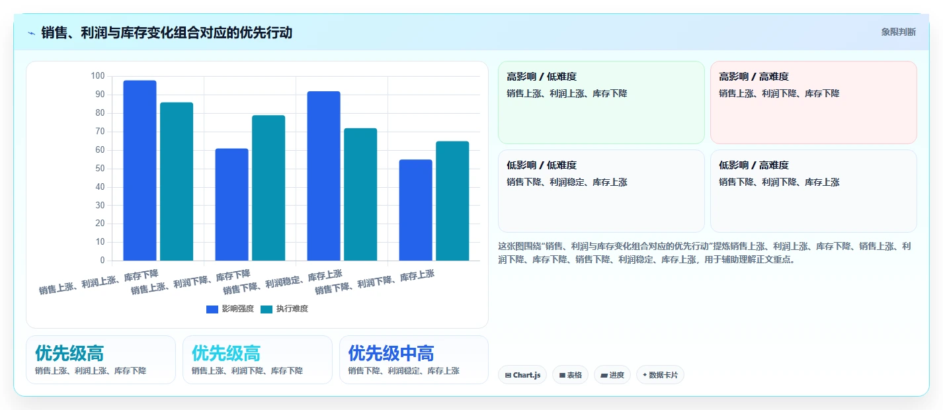This screenshot has height=410, width=943.
Task: Click the blue bar with value 92
Action: (x=323, y=176)
